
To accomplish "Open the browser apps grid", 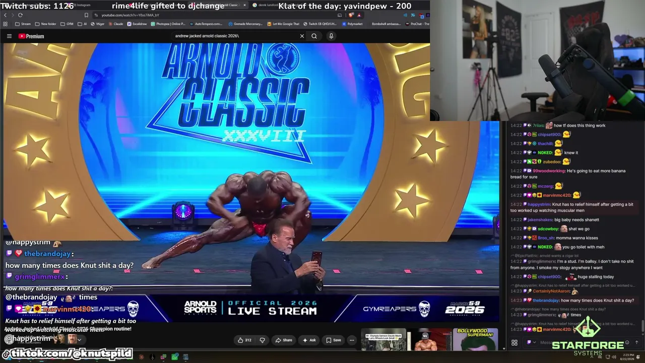I will click(6, 24).
